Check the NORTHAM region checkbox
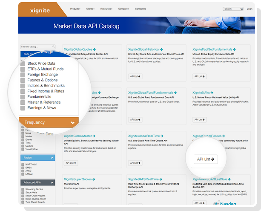261x211 pixels. 23,165
